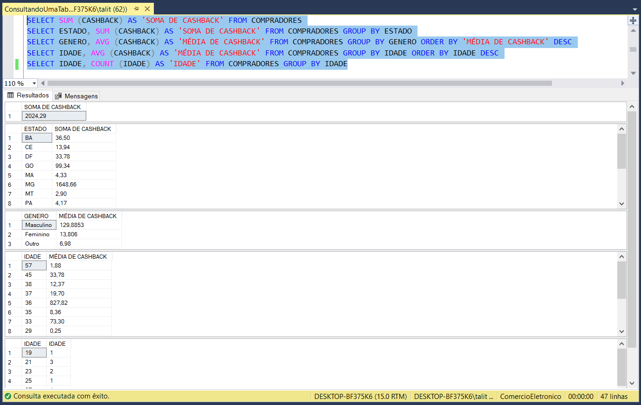Select the MG state cell

coord(37,185)
